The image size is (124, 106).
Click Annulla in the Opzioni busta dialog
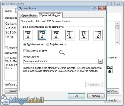(96, 96)
